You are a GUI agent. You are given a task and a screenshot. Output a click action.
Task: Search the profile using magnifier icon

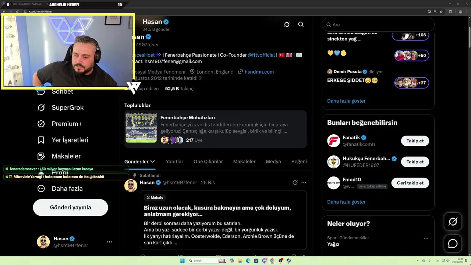301,24
